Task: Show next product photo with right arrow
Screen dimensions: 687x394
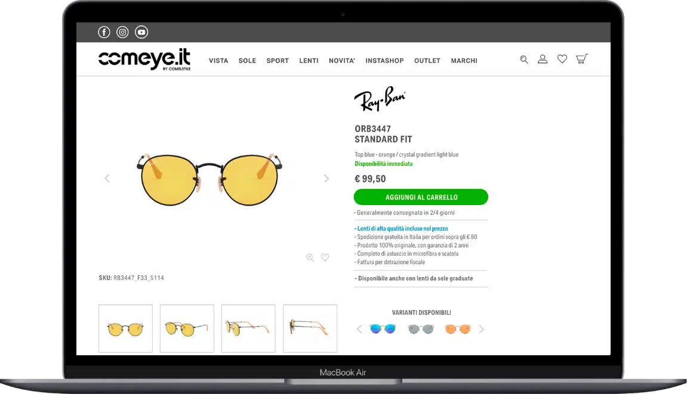Action: point(326,179)
